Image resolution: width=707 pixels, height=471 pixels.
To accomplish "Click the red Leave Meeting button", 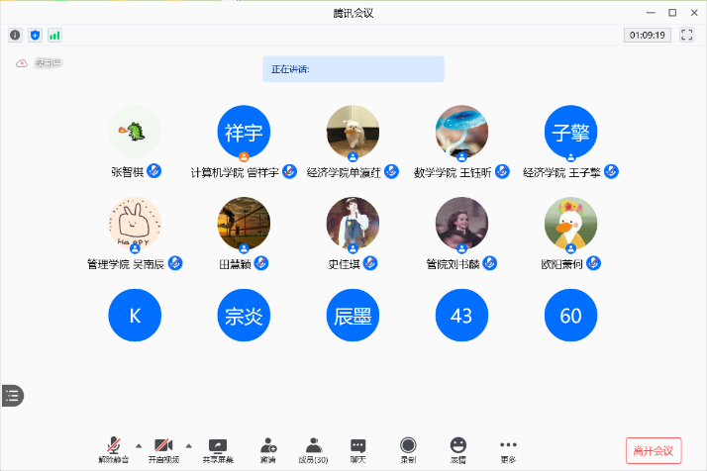I will [654, 450].
